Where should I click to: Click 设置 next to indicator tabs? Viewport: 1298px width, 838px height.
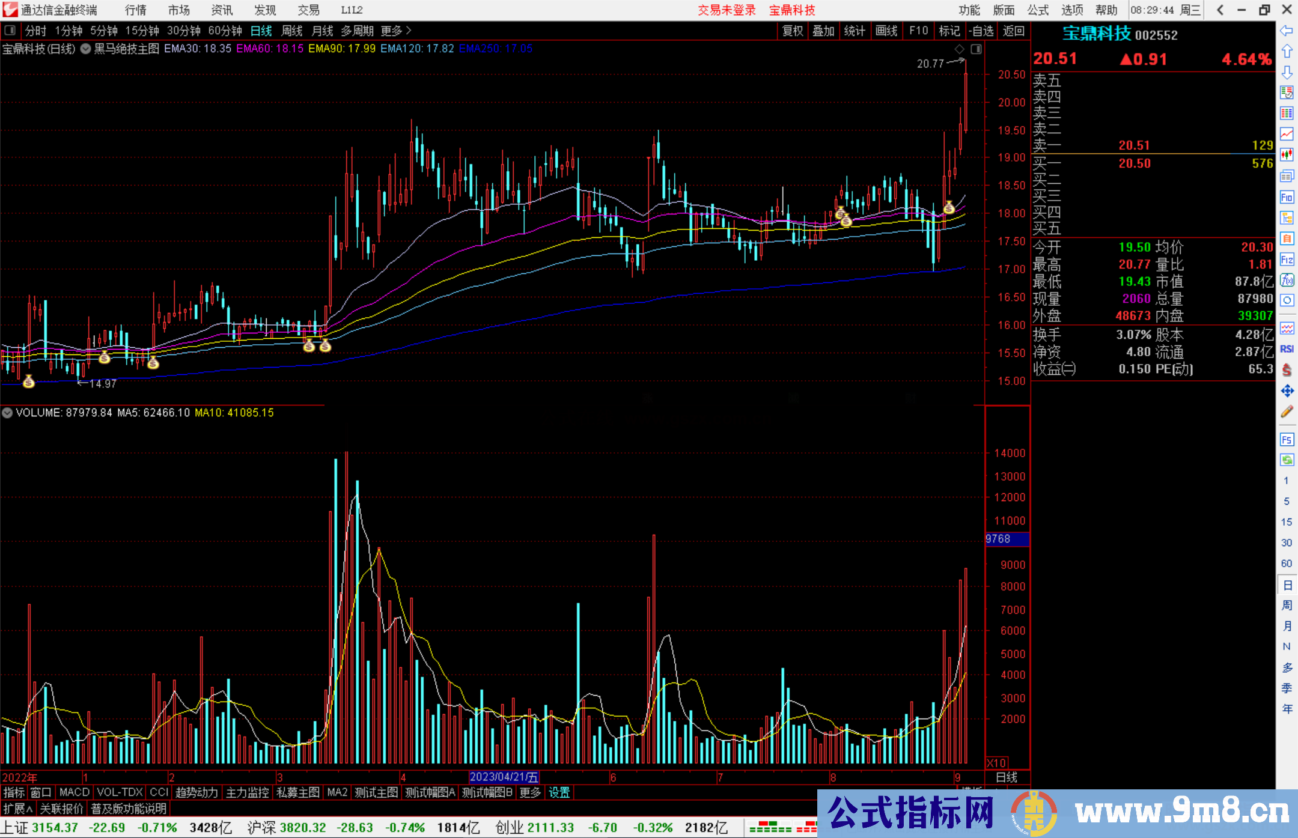pos(559,792)
